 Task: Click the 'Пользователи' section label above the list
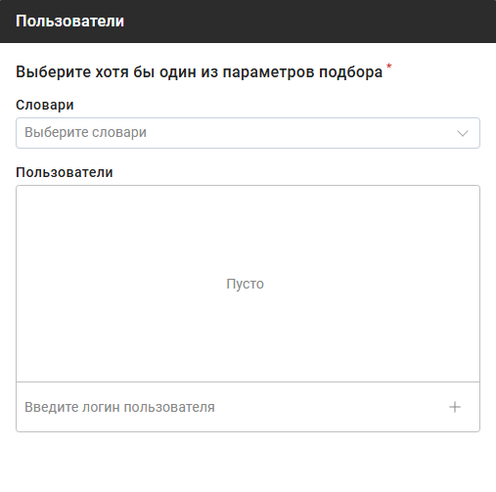[65, 172]
